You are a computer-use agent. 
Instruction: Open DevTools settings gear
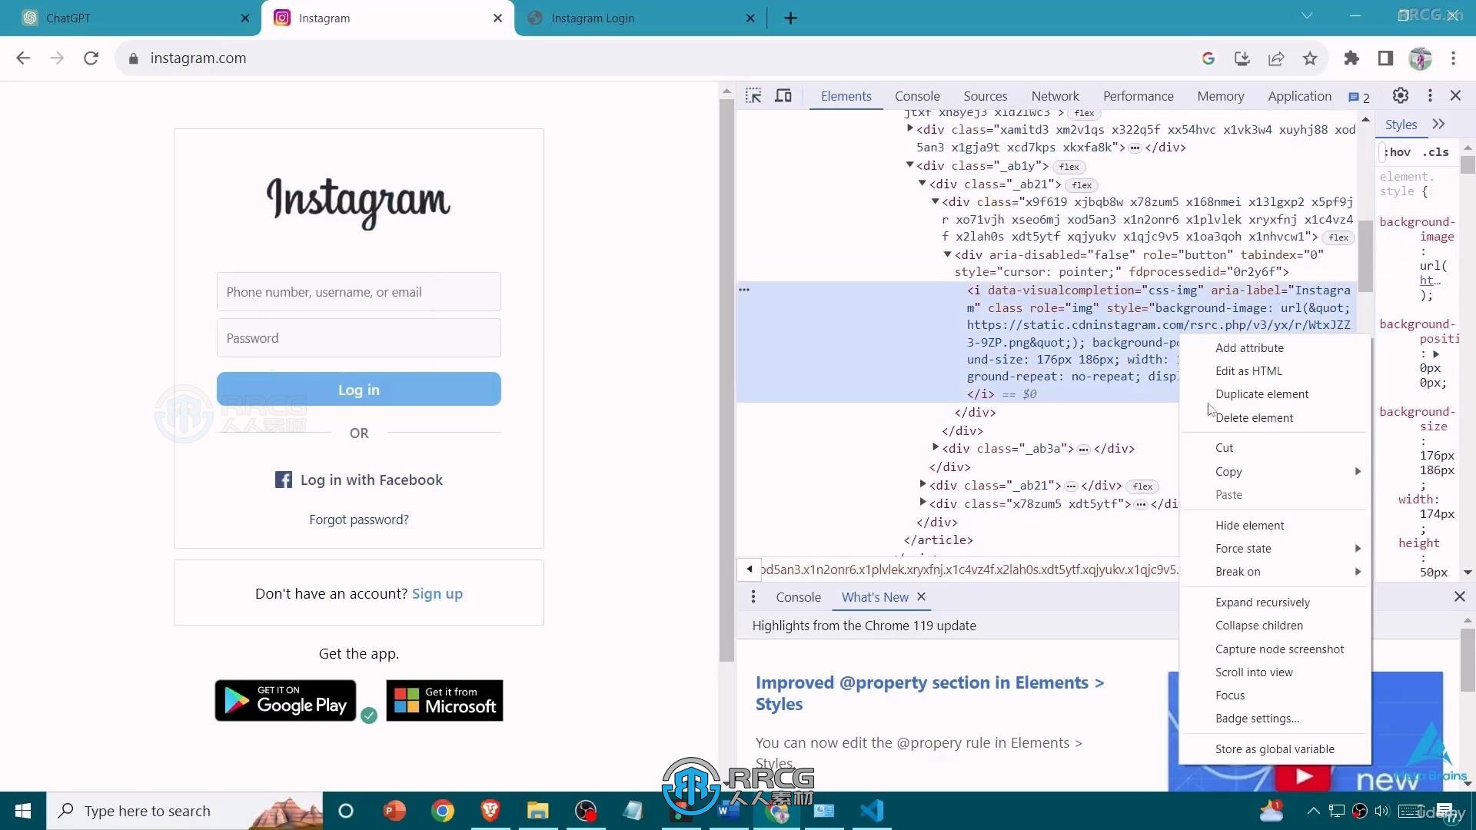pyautogui.click(x=1401, y=95)
